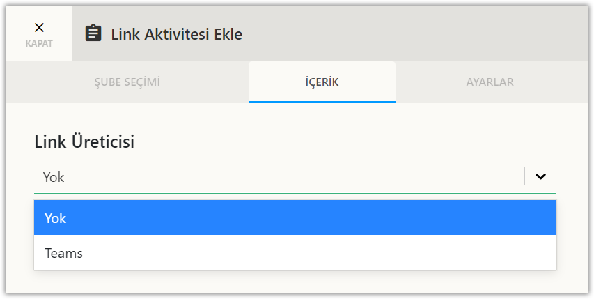Click the blank space right of Link Üreticisi heading

[x=348, y=141]
